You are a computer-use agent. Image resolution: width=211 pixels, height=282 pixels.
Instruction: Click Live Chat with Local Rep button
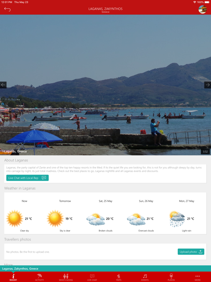(27, 178)
